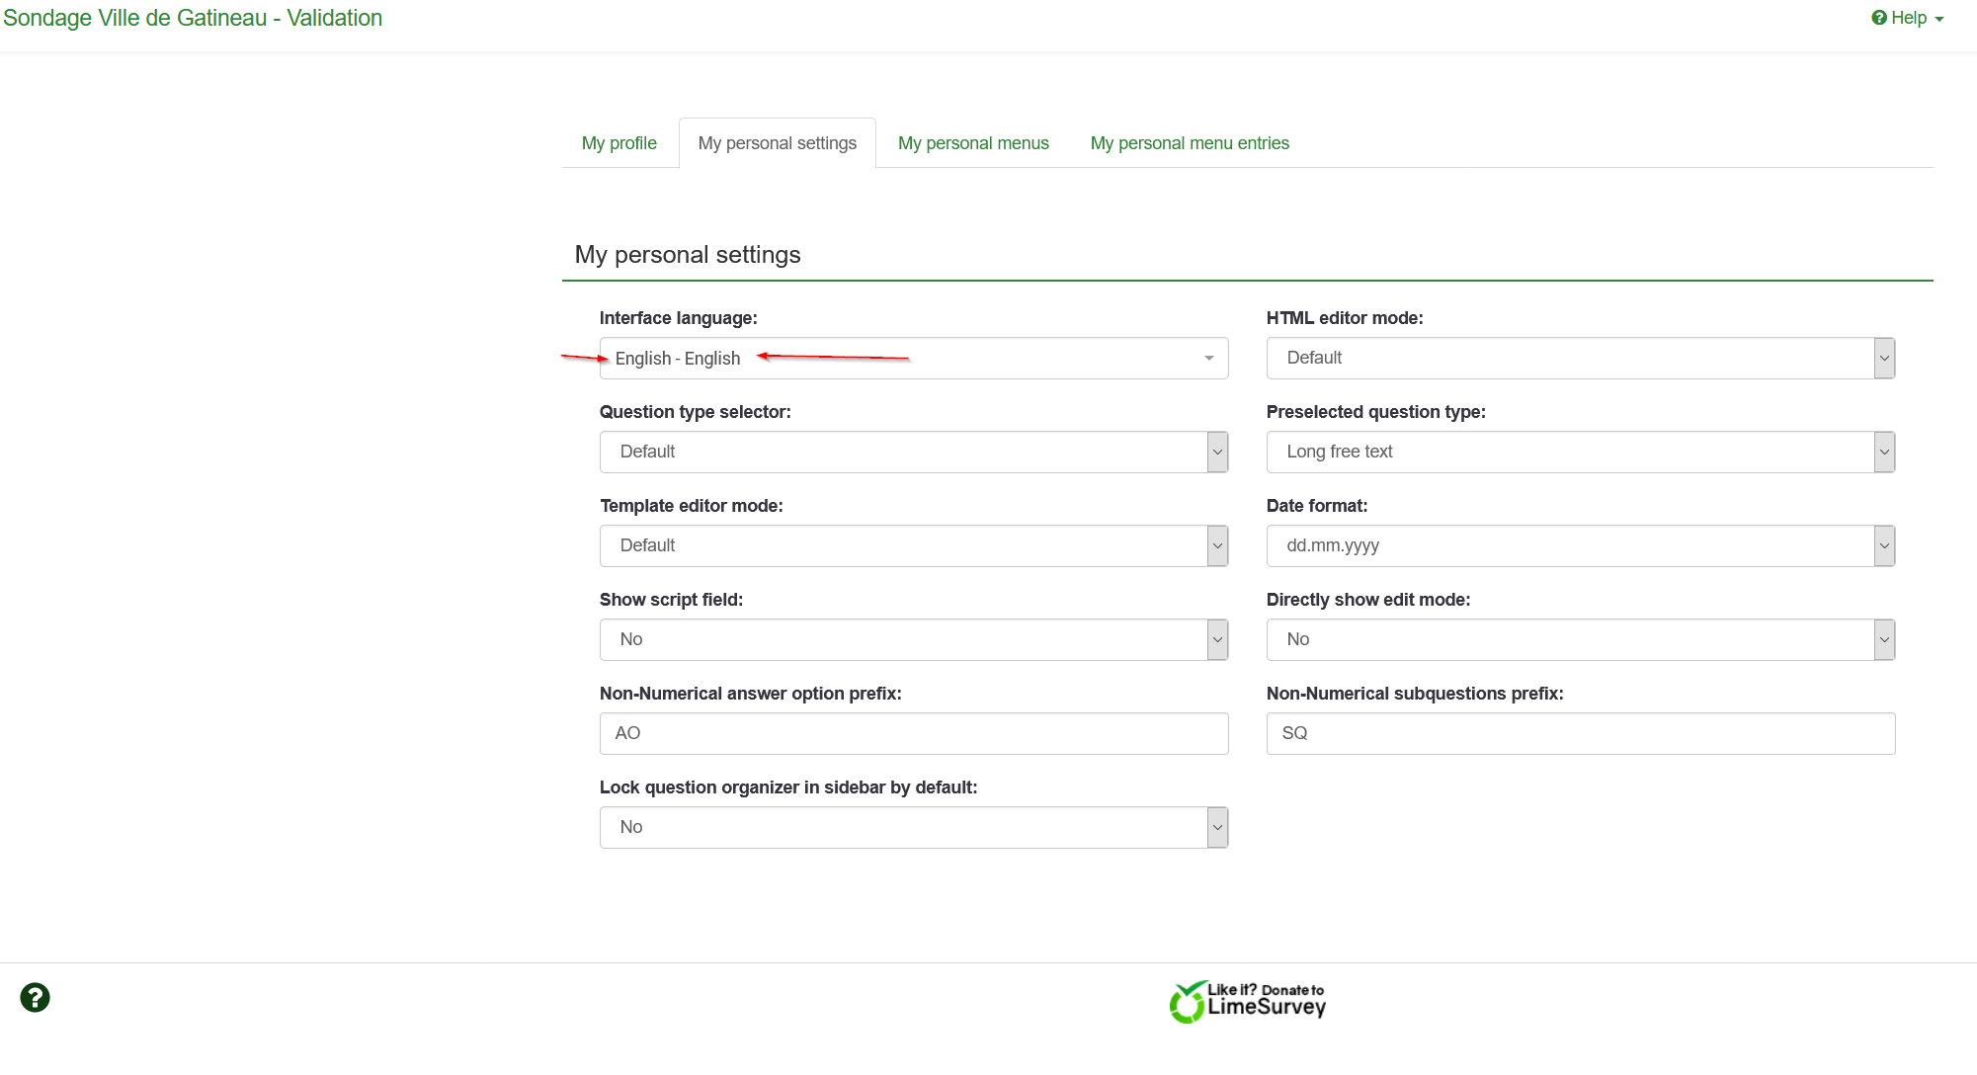
Task: Open the Help menu in header
Action: (1907, 18)
